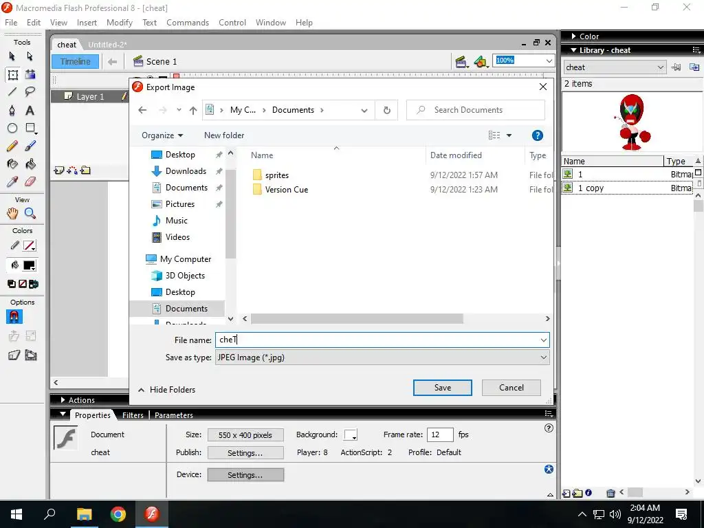Select the Hand tool
The image size is (704, 528).
click(x=12, y=213)
